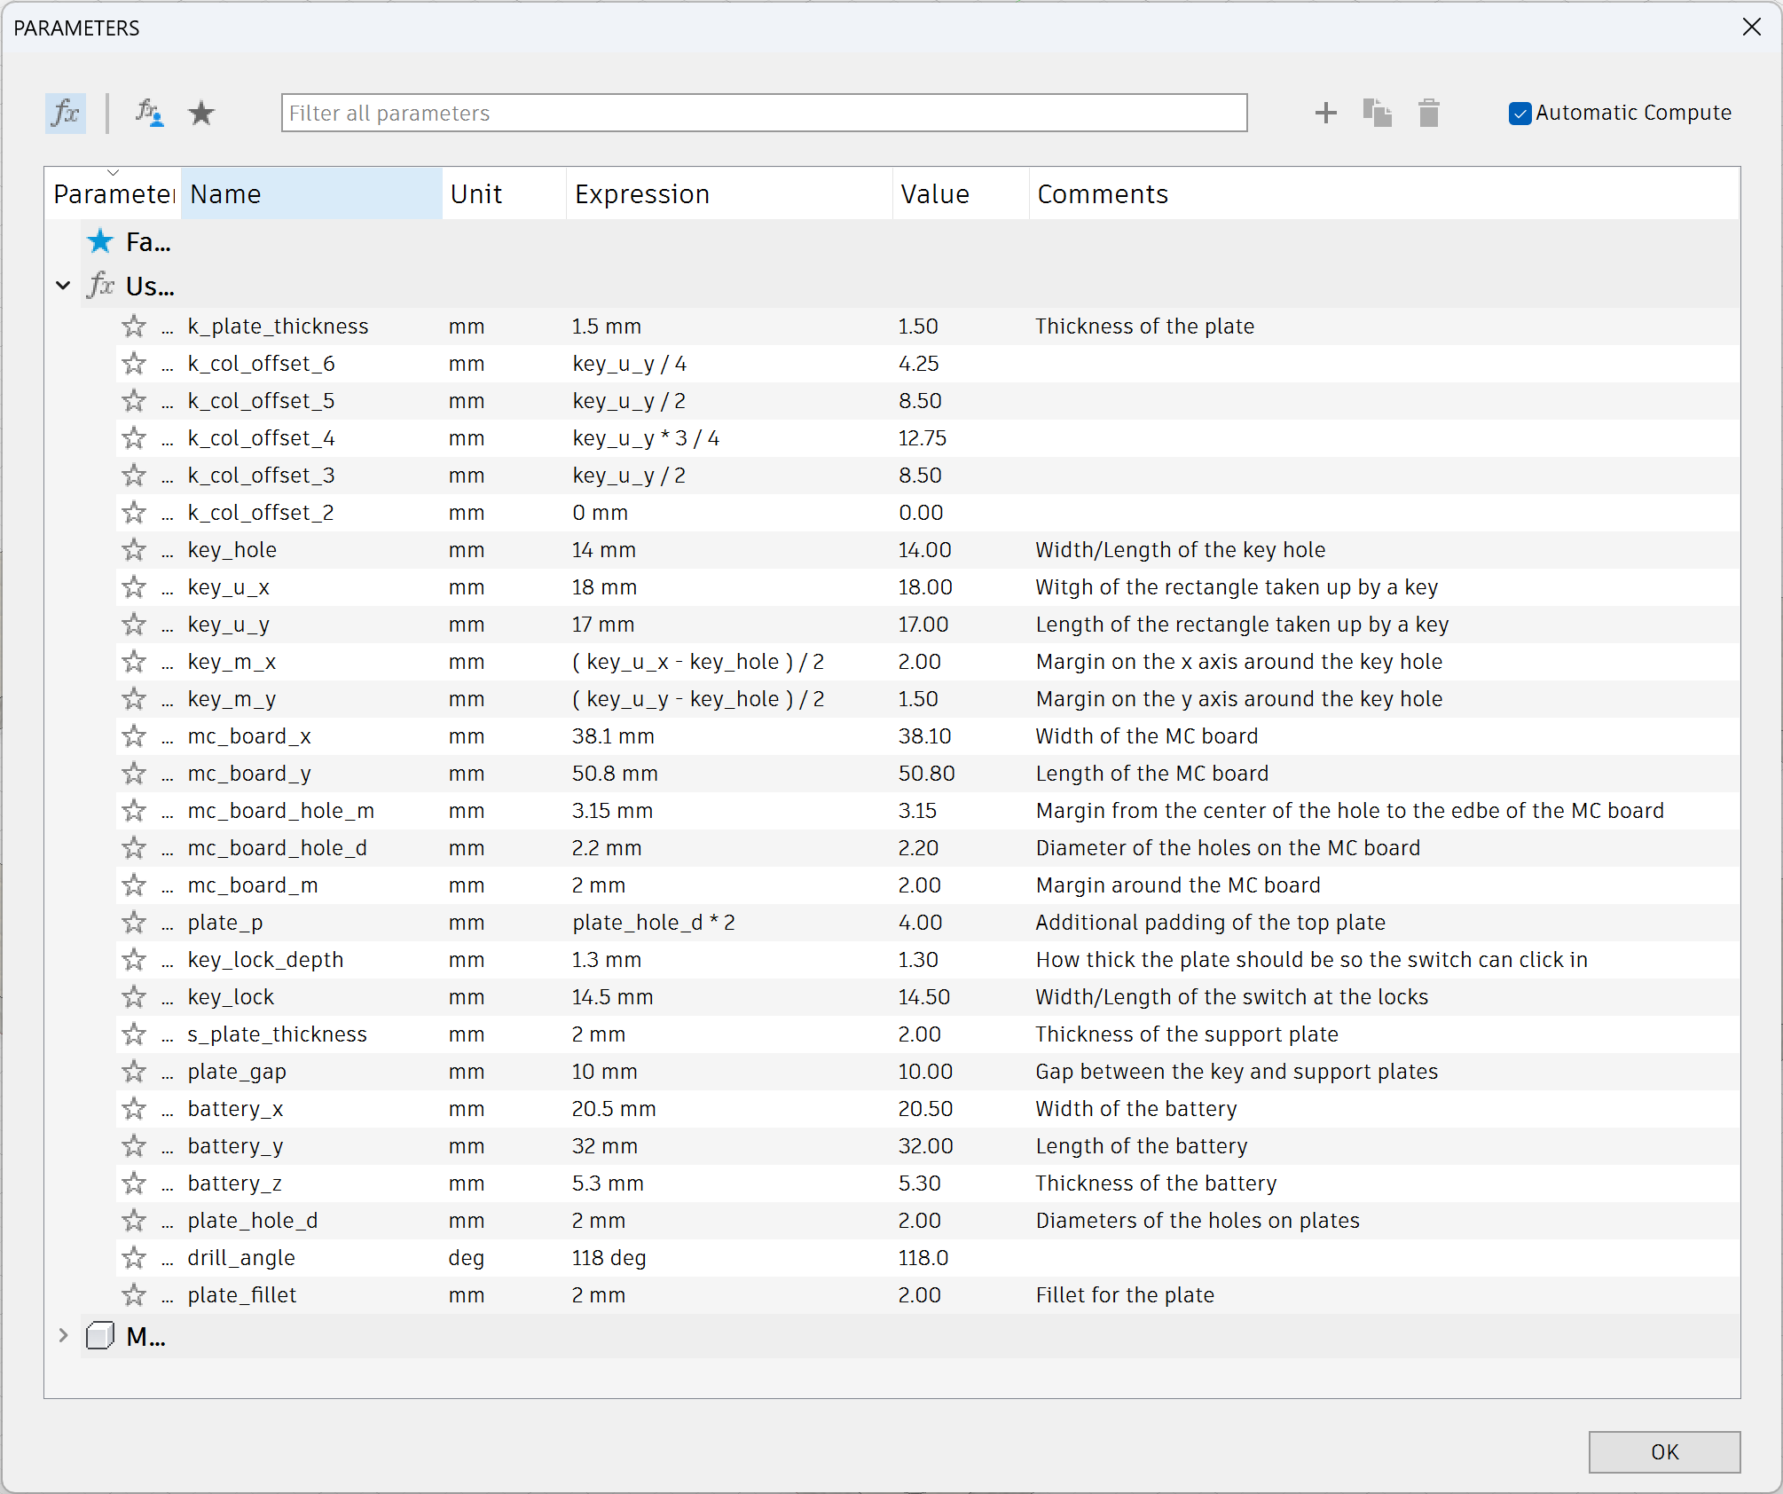The width and height of the screenshot is (1783, 1494).
Task: Click the Parameter column header
Action: 113,193
